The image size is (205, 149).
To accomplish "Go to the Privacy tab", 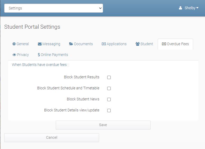I will tap(23, 55).
